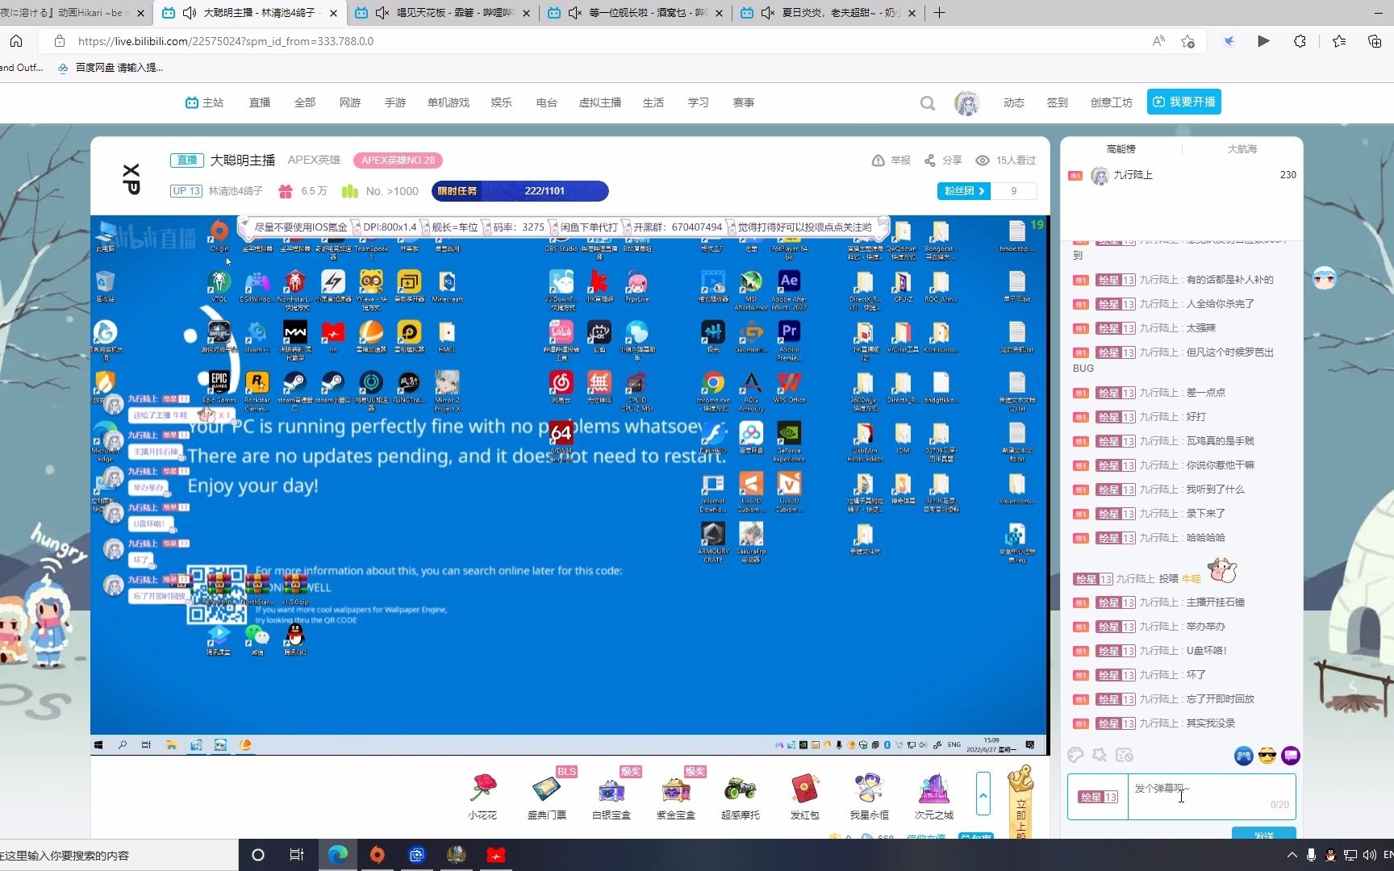Screen dimensions: 1394x871
Task: Unmute the 等一位舰长啦 browser tab
Action: 575,13
